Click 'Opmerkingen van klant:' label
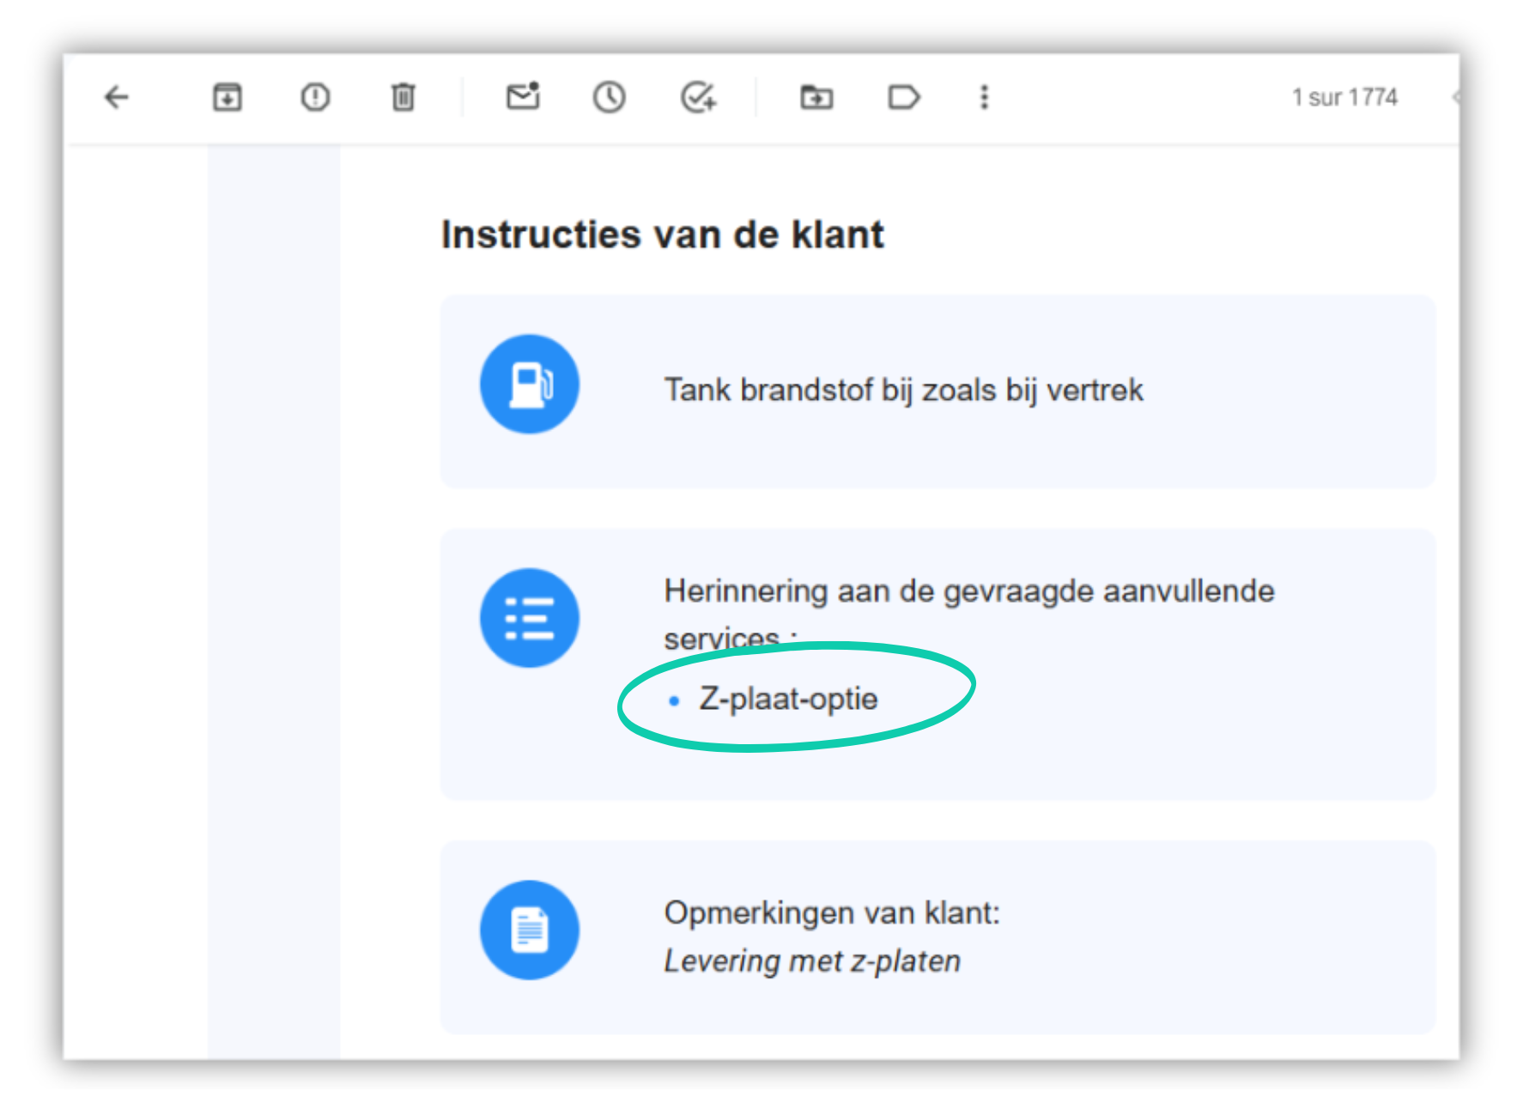The width and height of the screenshot is (1523, 1115). tap(832, 913)
